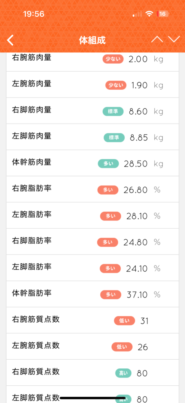
Task: Select the 左腕筋質点数 row
Action: point(92,346)
